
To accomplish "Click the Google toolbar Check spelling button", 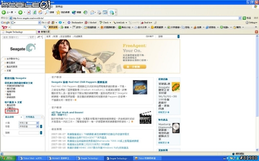I will 104,23.
